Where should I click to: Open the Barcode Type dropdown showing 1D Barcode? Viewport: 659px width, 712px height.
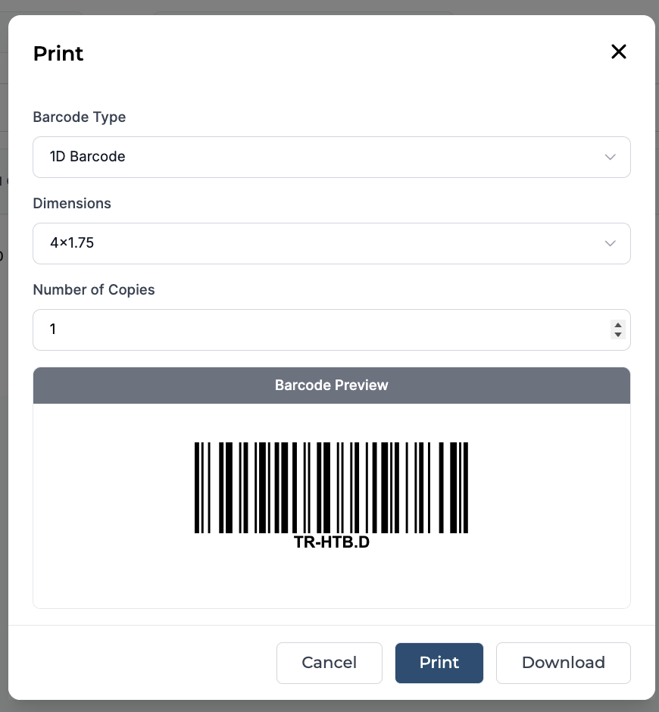tap(332, 157)
